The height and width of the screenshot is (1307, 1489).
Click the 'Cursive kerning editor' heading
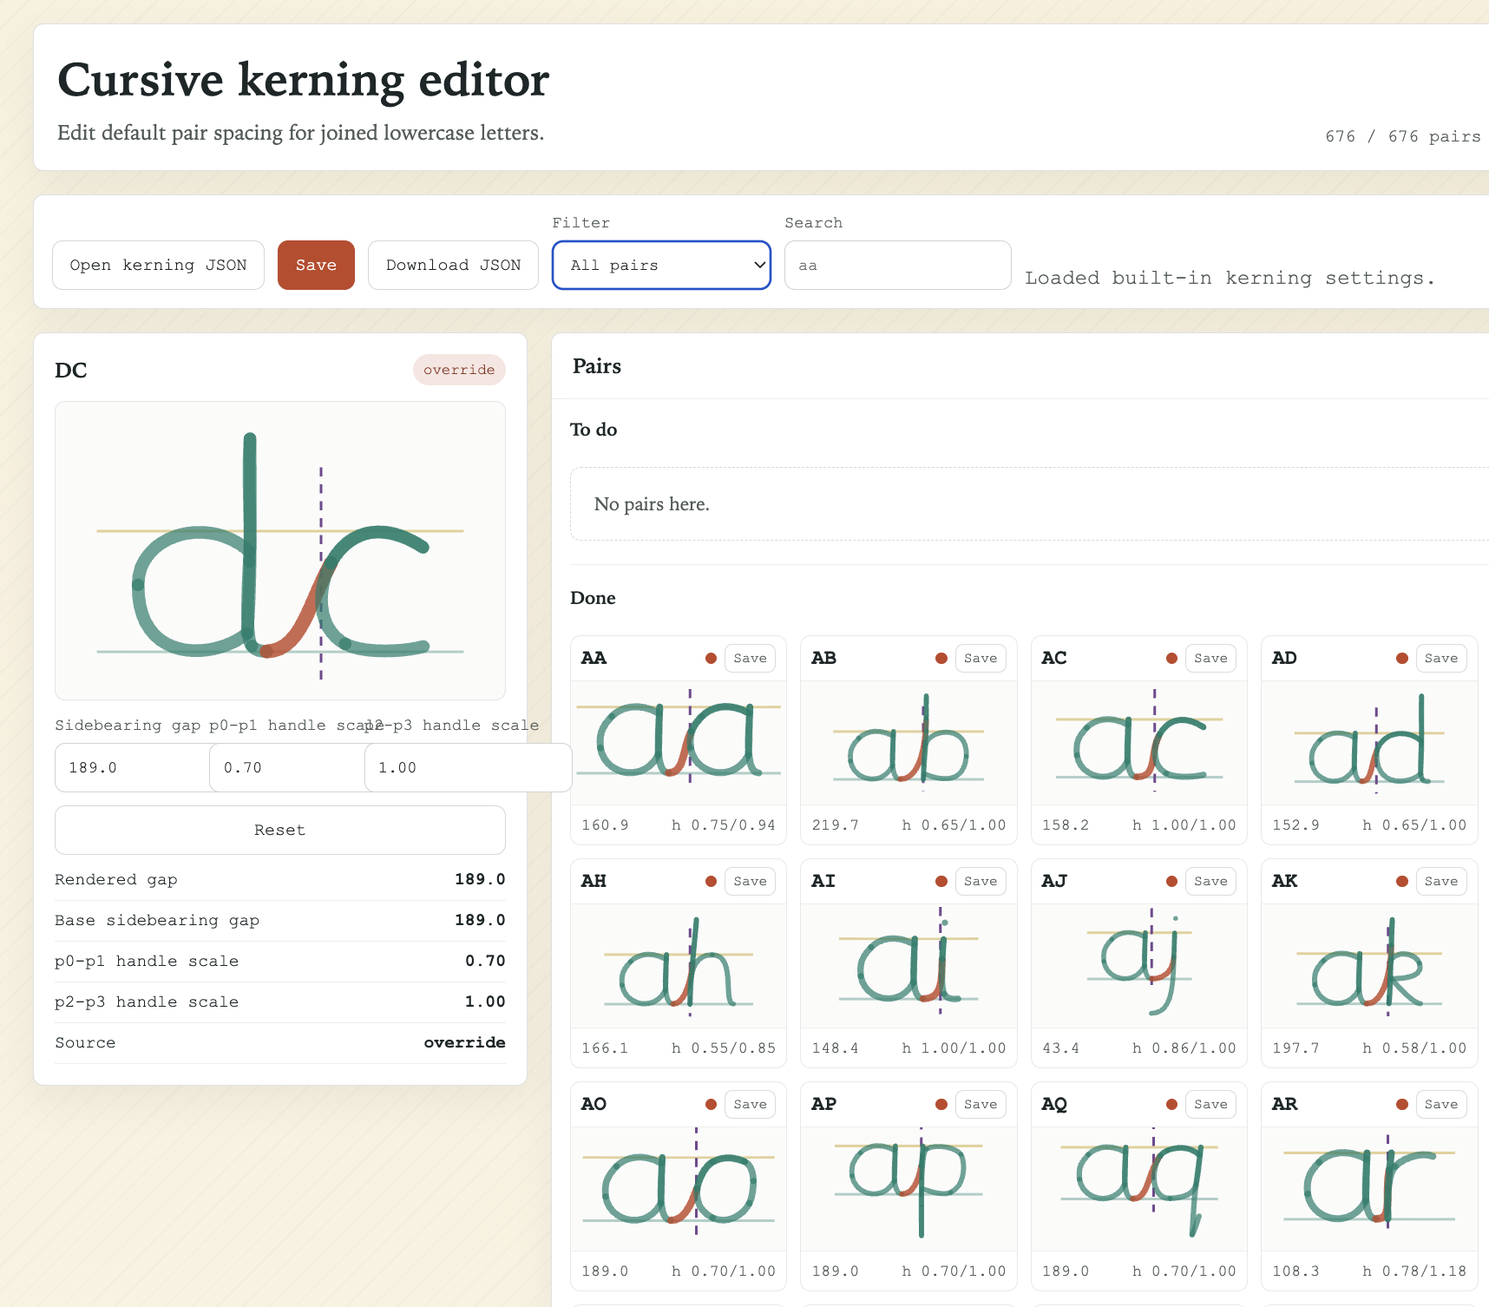(303, 80)
